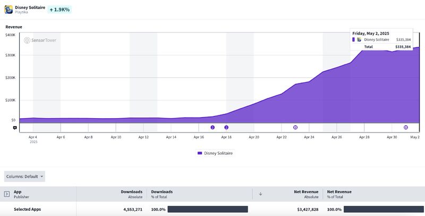The width and height of the screenshot is (425, 216).
Task: Click the Apr 17 event marker numbered 2
Action: tap(212, 127)
